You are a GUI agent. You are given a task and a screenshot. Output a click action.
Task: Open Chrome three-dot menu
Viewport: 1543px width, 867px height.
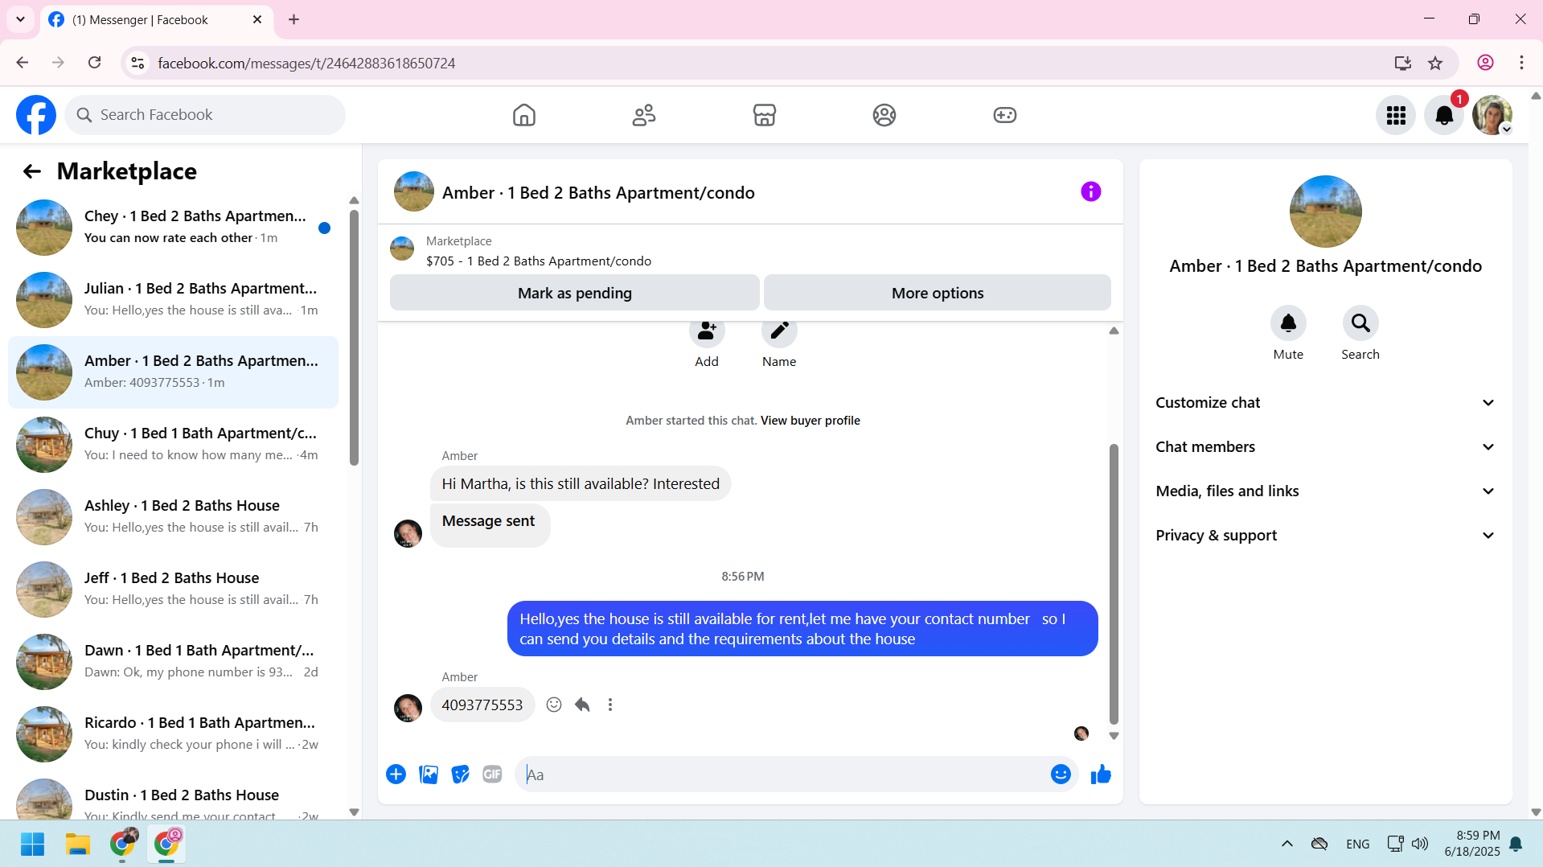point(1521,63)
